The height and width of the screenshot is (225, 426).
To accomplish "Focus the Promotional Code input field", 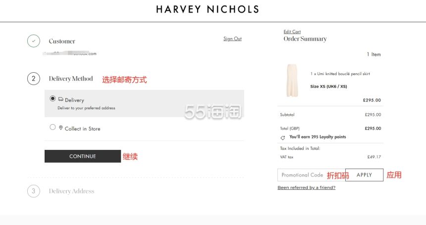I will 312,175.
